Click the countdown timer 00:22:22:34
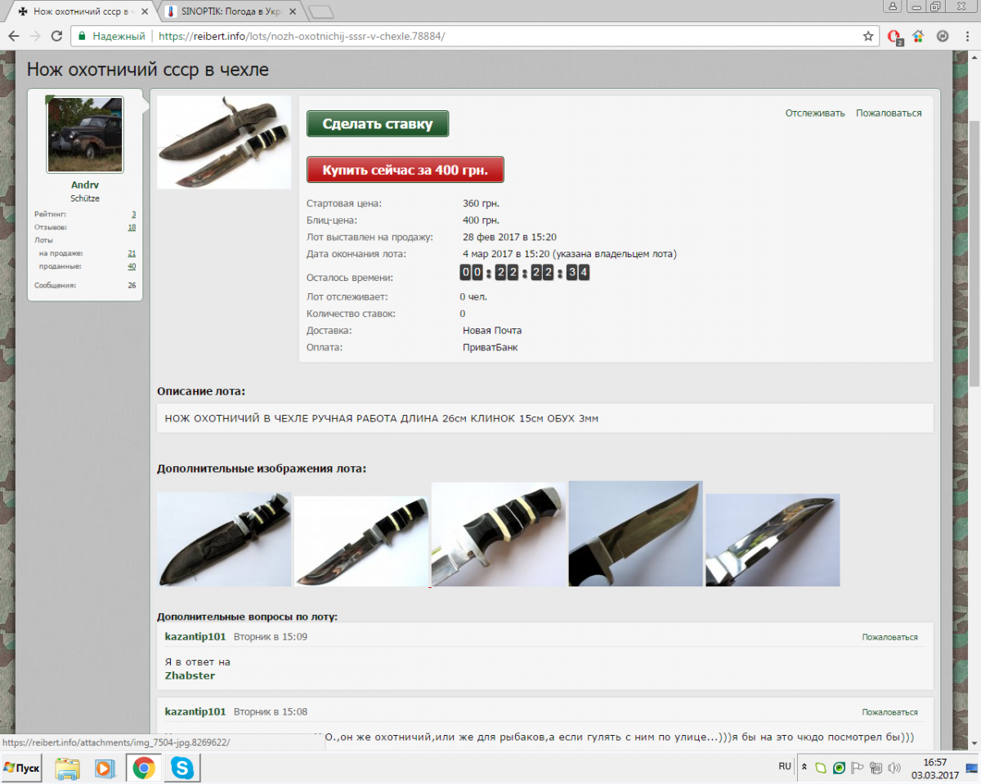This screenshot has height=784, width=981. coord(525,273)
